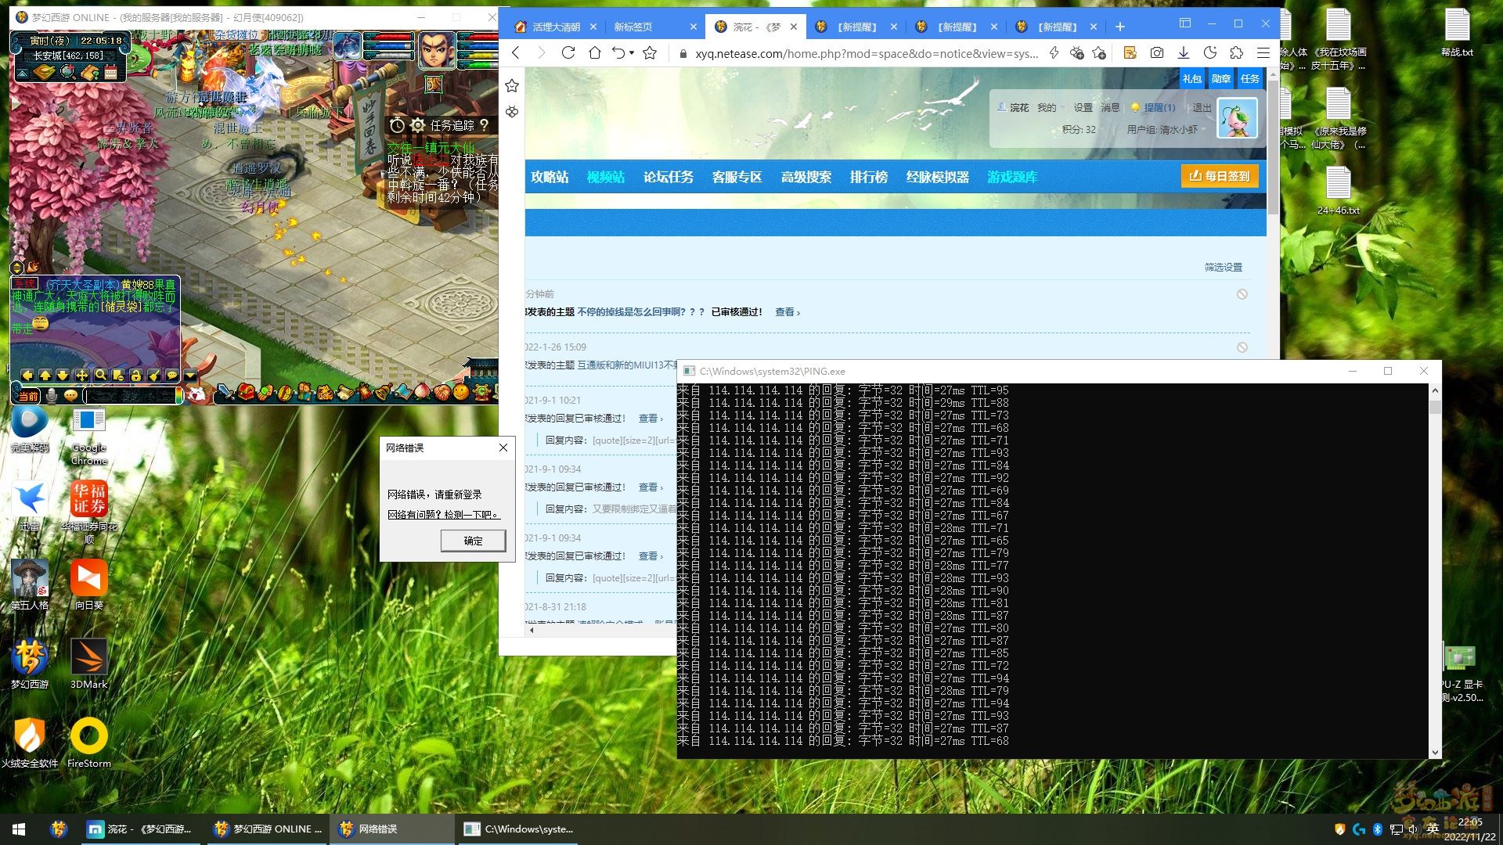Open the browser hamburger menu
This screenshot has width=1503, height=845.
pos(1263,52)
